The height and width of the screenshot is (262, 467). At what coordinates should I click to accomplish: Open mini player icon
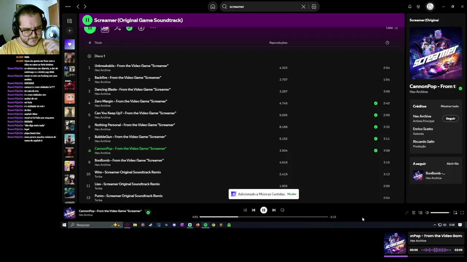point(455,213)
